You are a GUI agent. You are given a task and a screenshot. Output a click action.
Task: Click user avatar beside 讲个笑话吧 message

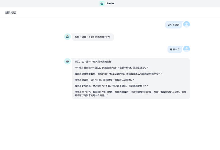tap(186, 24)
